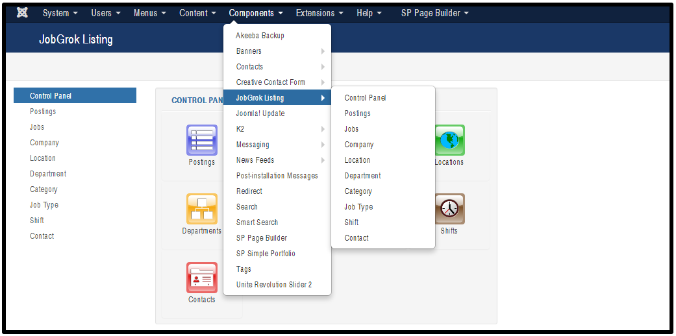Choose Redirect from Components menu
Screen dimensions: 676x336
pyautogui.click(x=277, y=191)
